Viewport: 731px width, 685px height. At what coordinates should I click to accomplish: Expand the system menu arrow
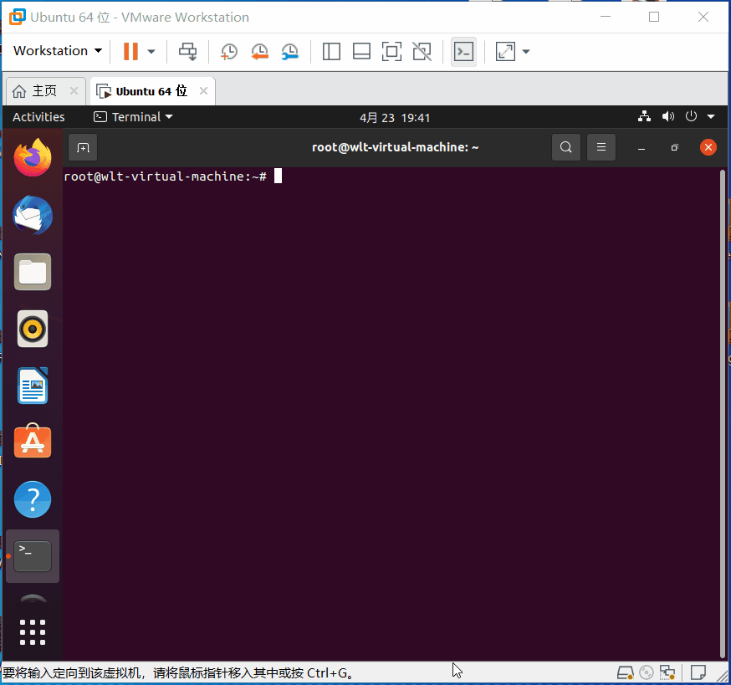coord(711,116)
